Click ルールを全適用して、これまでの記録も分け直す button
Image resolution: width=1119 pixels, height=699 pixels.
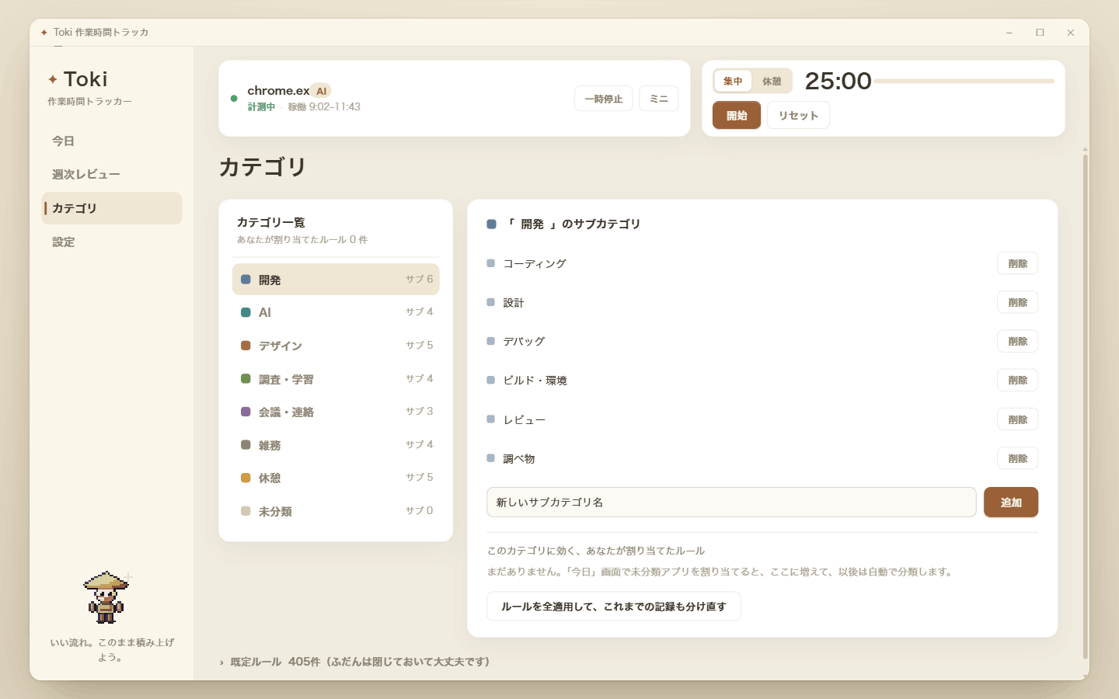[614, 606]
